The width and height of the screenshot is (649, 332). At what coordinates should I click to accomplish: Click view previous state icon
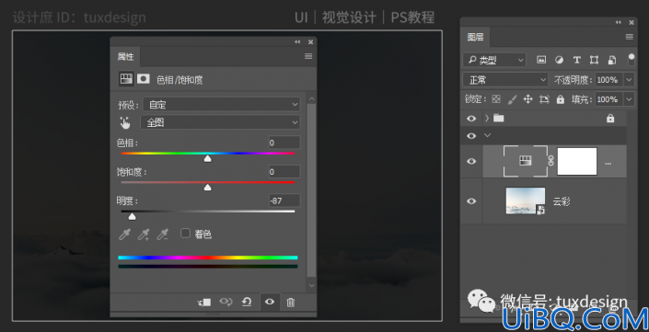226,302
